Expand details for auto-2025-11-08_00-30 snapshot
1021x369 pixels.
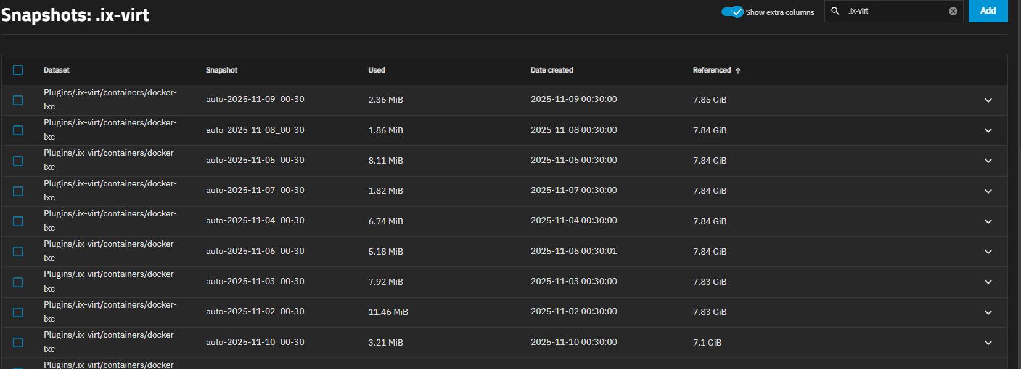[x=988, y=130]
